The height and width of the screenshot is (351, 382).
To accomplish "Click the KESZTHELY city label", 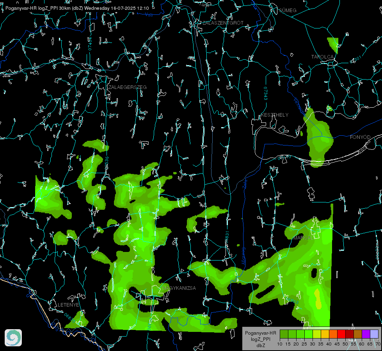I will [275, 115].
